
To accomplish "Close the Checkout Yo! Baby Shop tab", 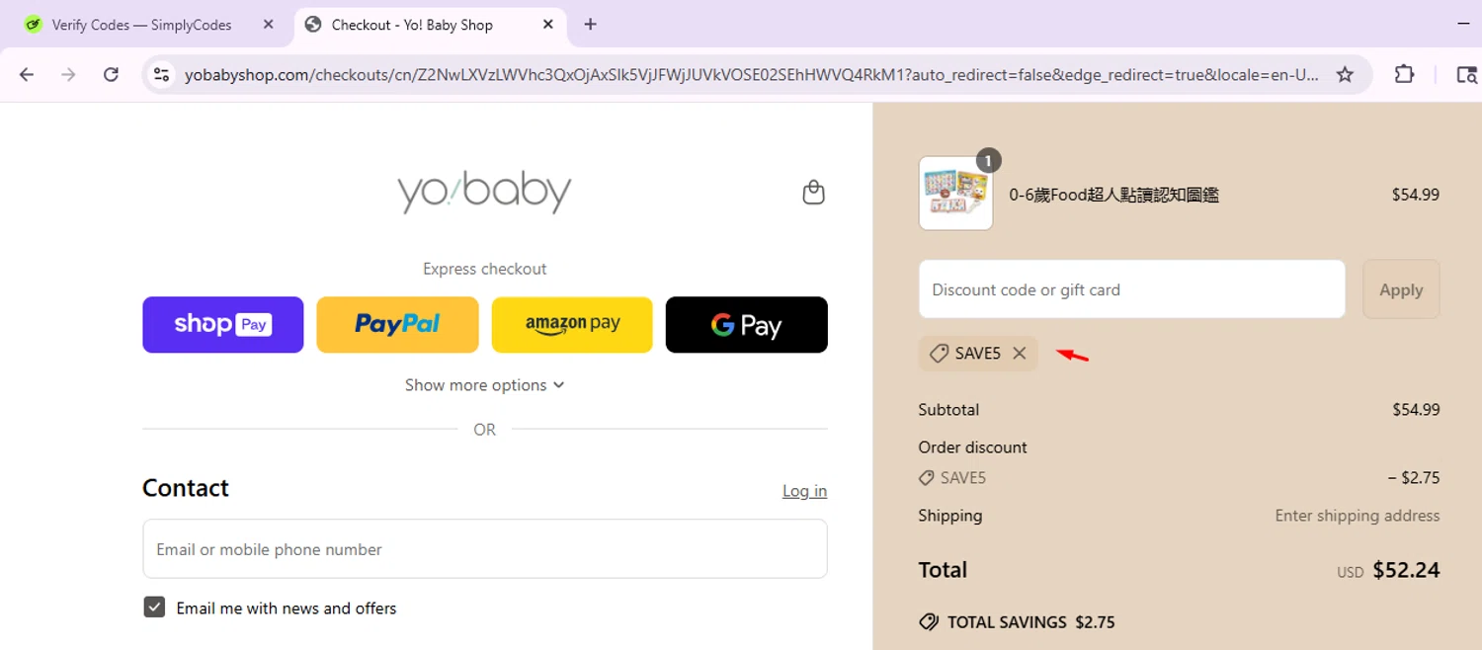I will 548,25.
